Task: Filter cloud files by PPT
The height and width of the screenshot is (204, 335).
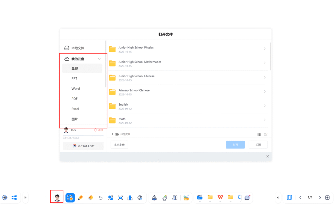Action: point(75,79)
